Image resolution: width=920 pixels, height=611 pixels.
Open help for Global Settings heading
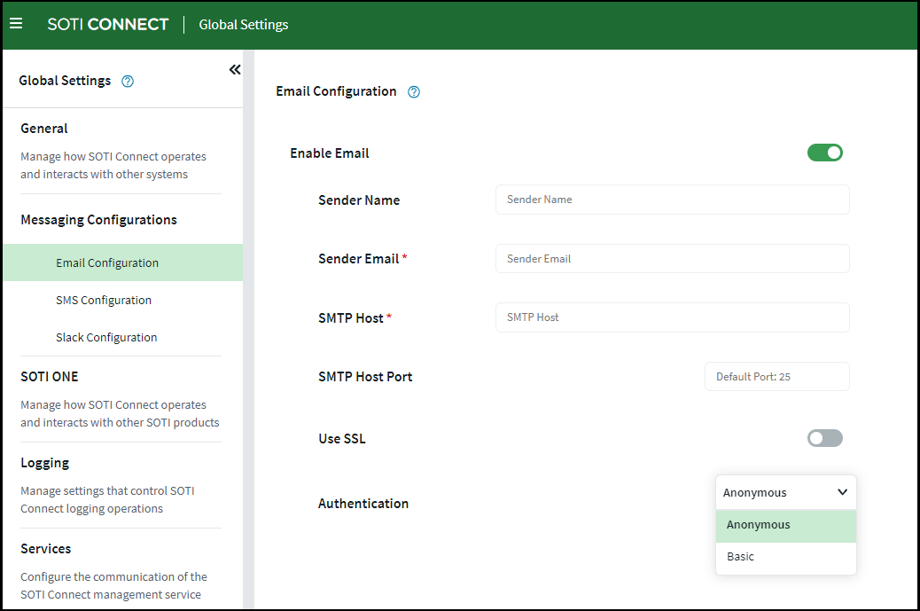(x=128, y=81)
